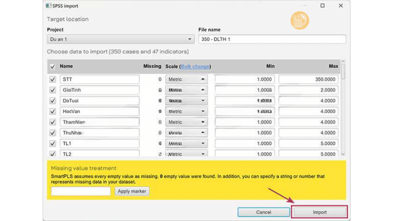Click the STT Max value 350.0000

(308, 79)
